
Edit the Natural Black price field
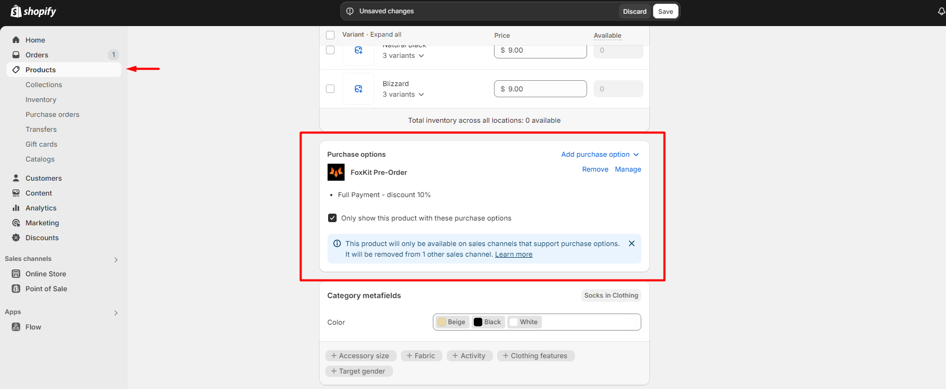coord(540,51)
